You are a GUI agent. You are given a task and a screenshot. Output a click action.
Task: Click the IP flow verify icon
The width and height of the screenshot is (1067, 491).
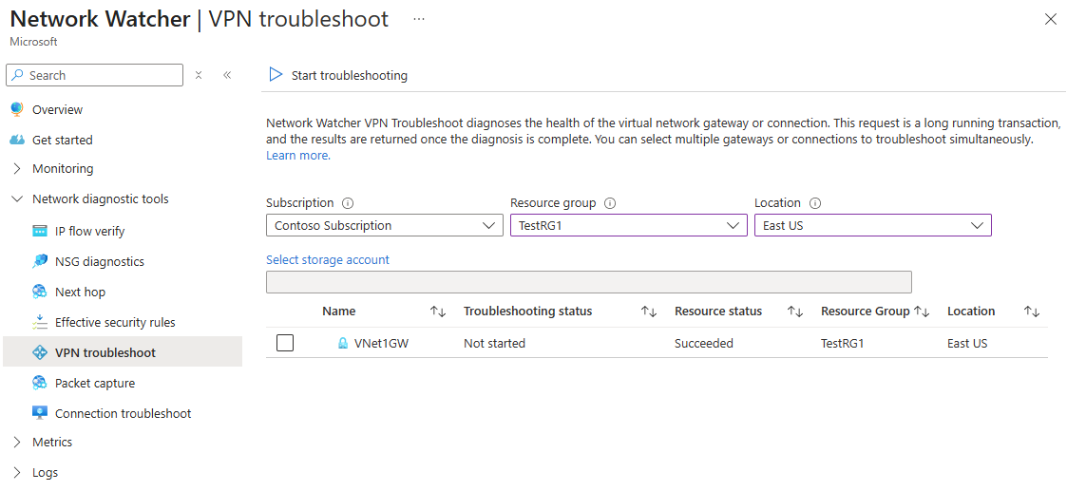[x=40, y=231]
